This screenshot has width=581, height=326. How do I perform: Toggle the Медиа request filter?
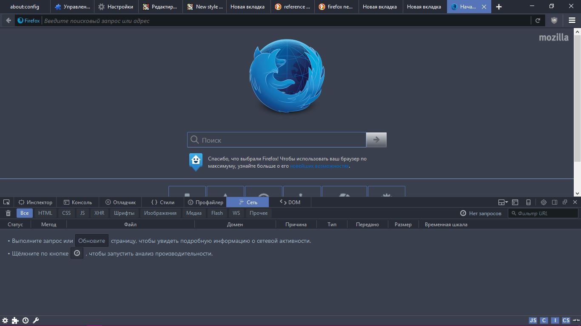[194, 213]
